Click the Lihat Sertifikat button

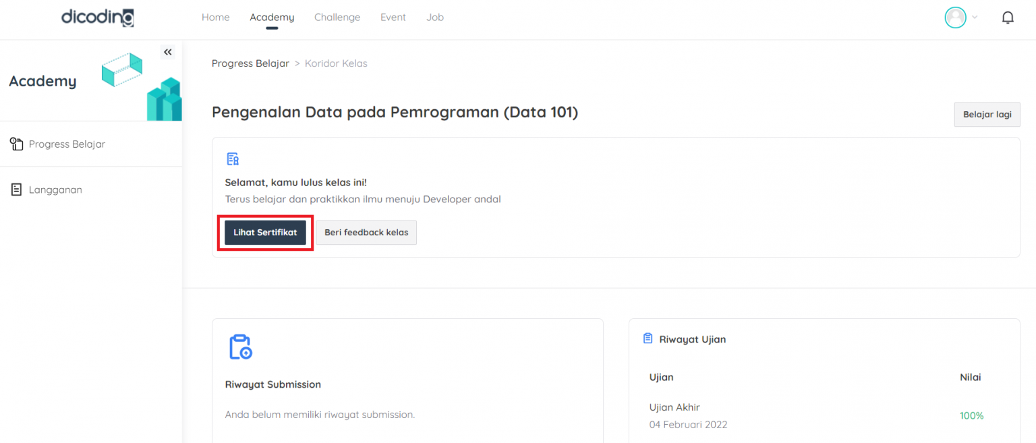tap(265, 232)
